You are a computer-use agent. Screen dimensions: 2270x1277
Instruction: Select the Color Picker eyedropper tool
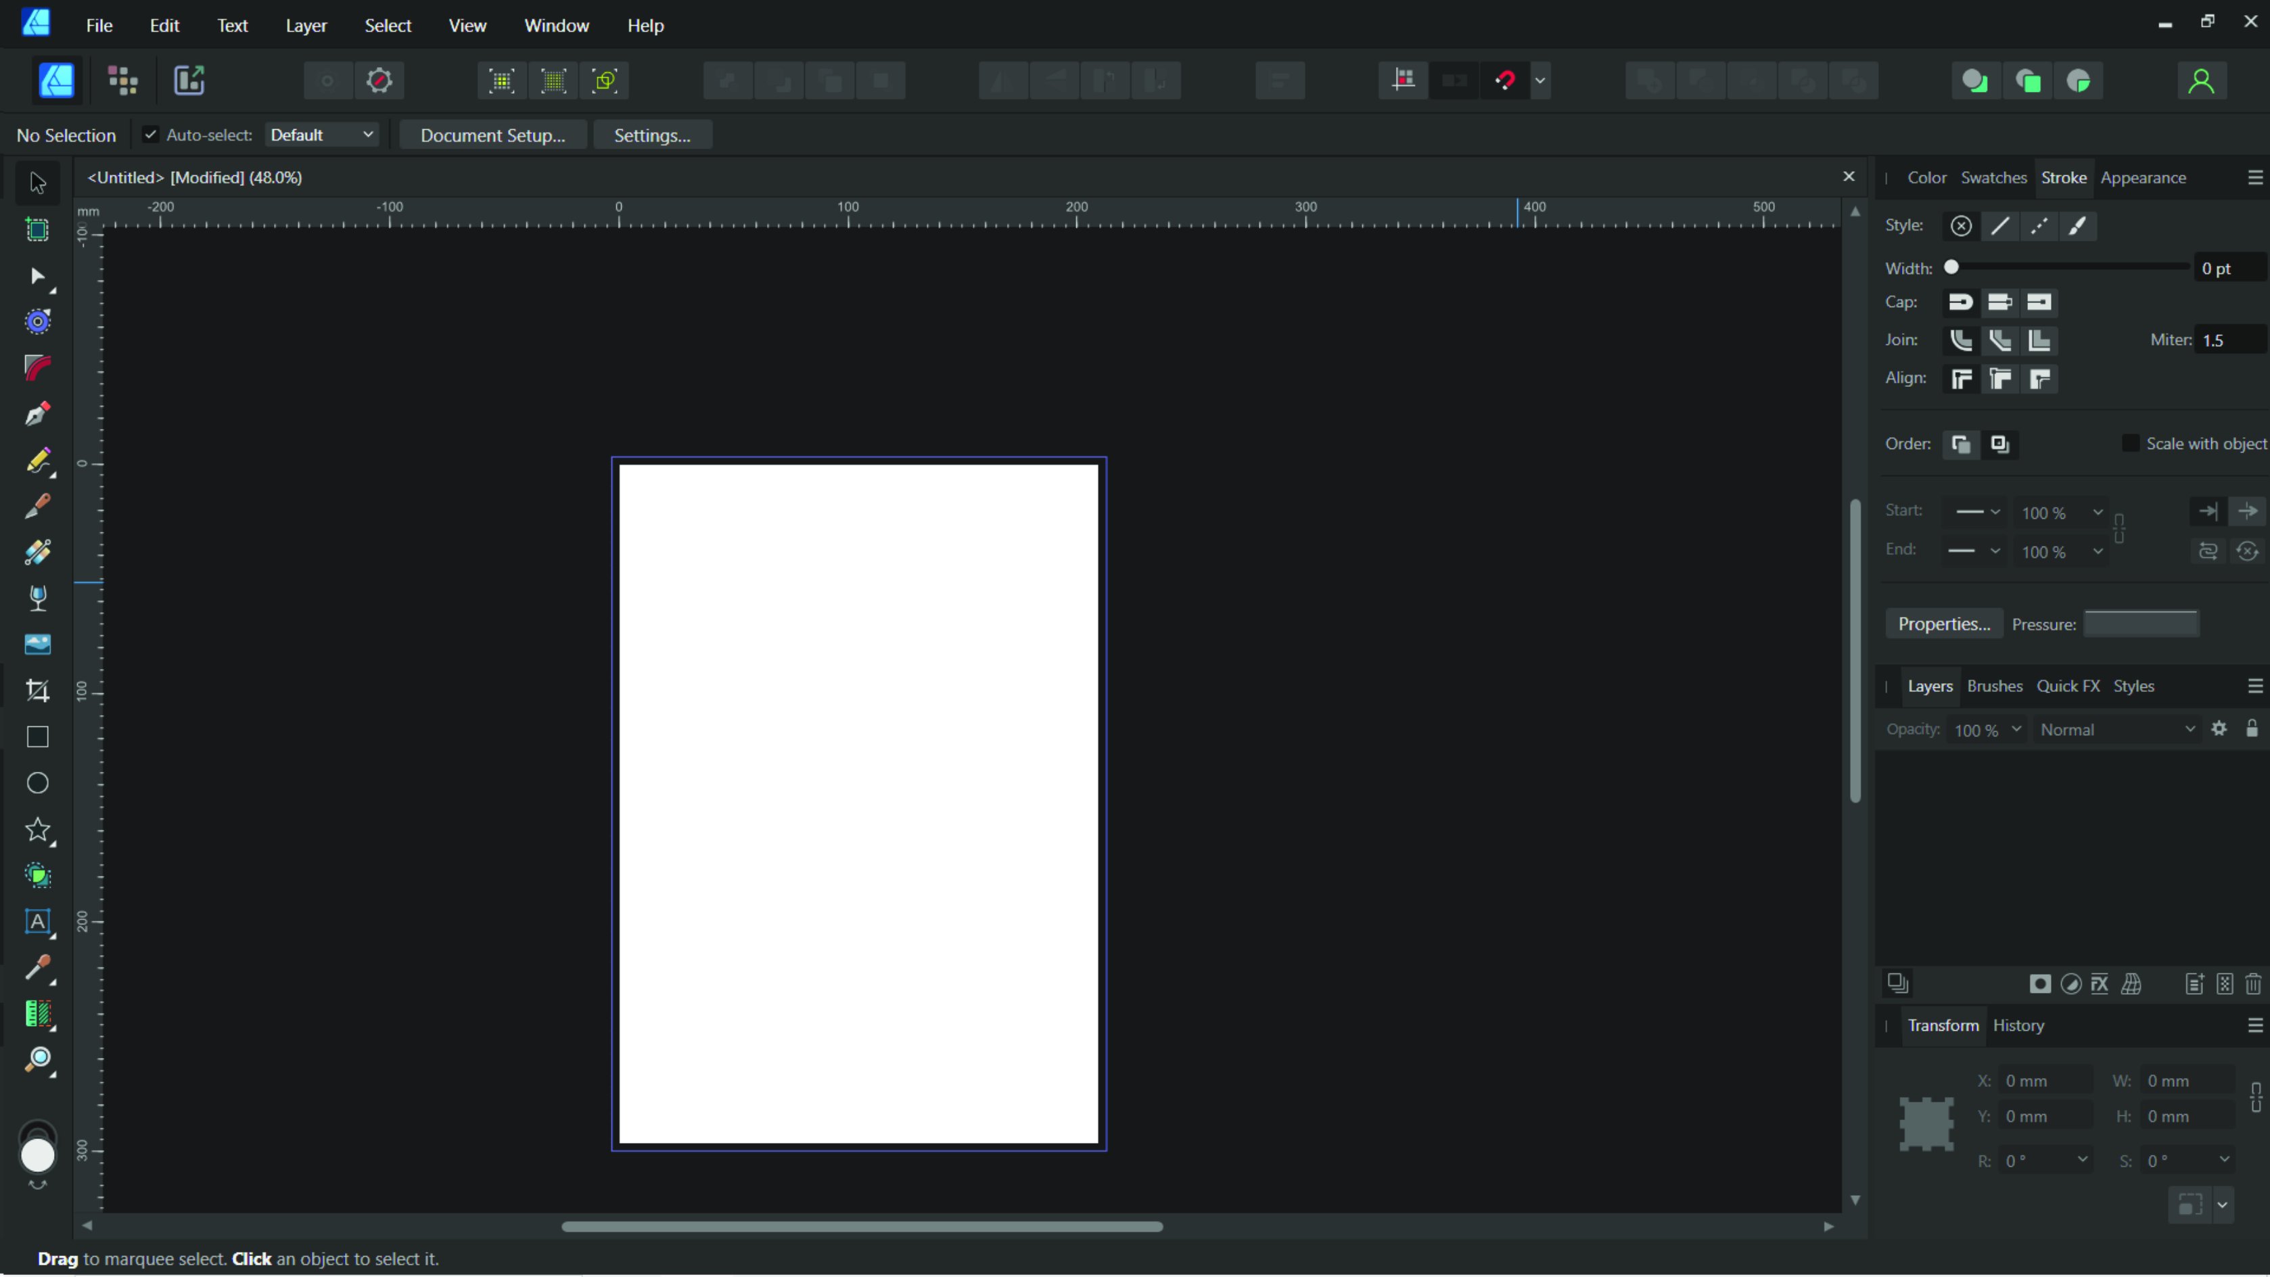[x=37, y=968]
